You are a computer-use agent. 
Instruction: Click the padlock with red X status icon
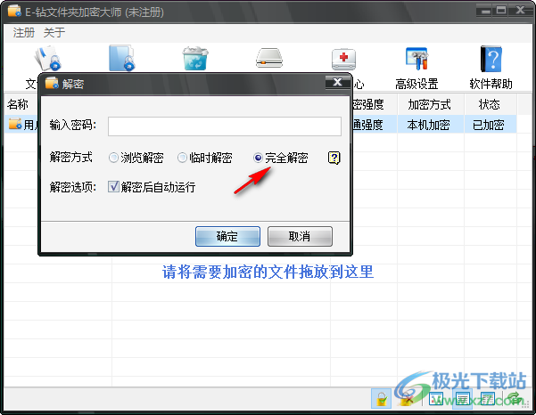tap(406, 398)
